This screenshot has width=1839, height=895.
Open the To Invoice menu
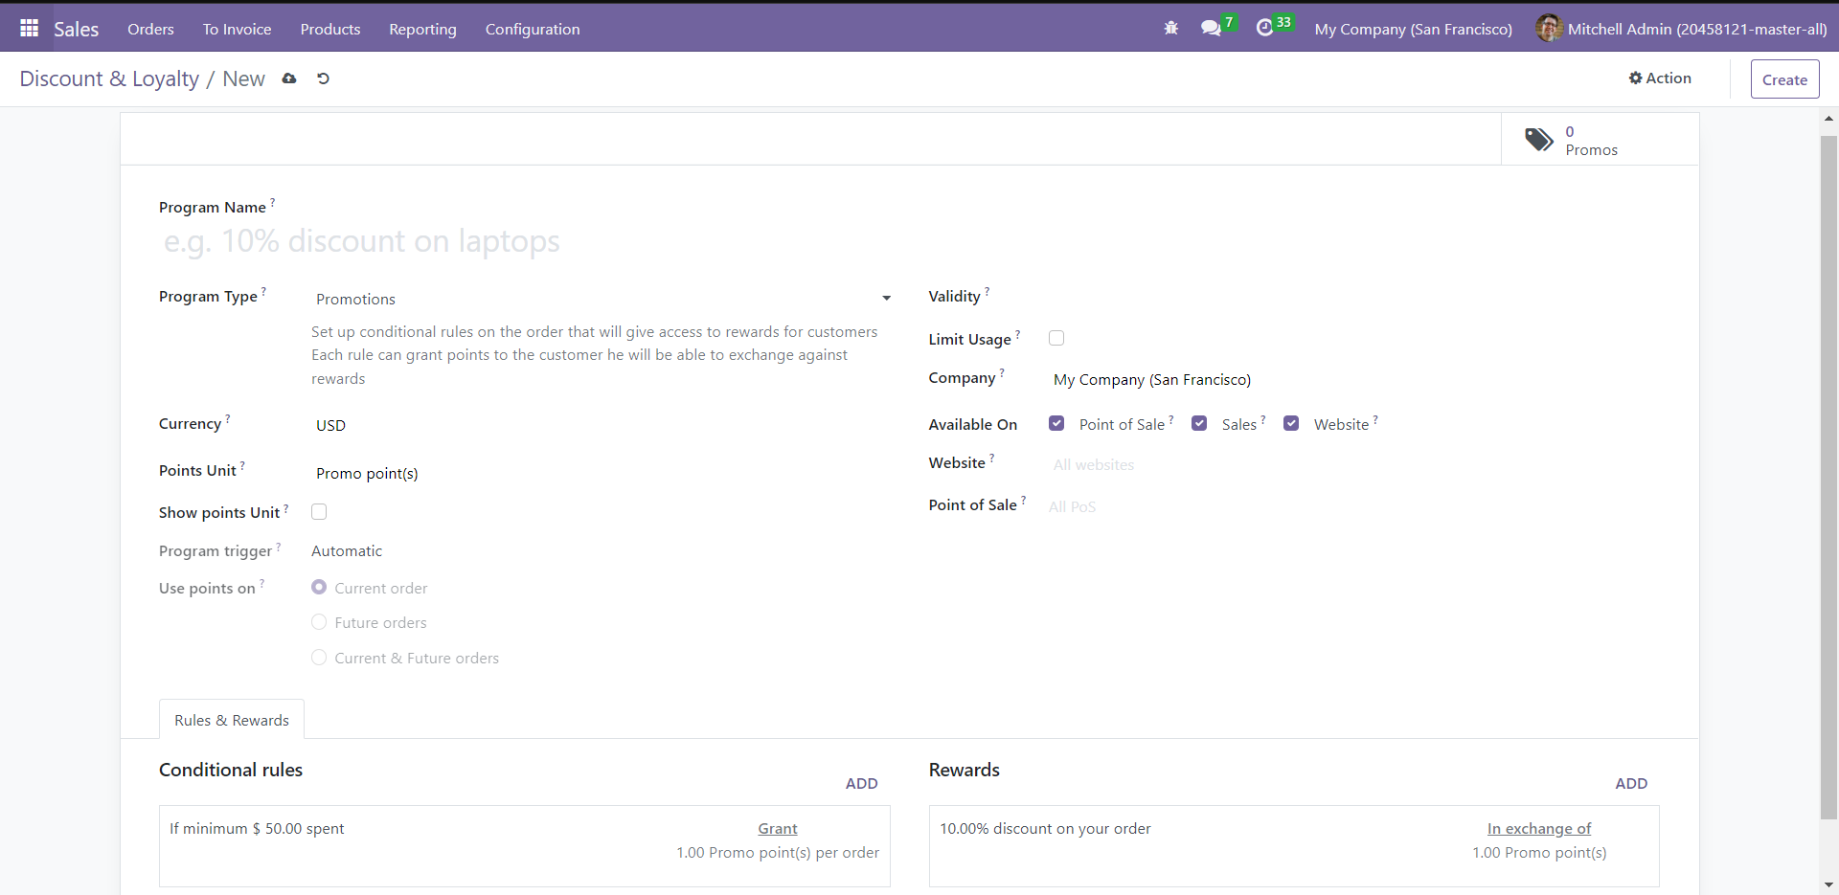237,29
